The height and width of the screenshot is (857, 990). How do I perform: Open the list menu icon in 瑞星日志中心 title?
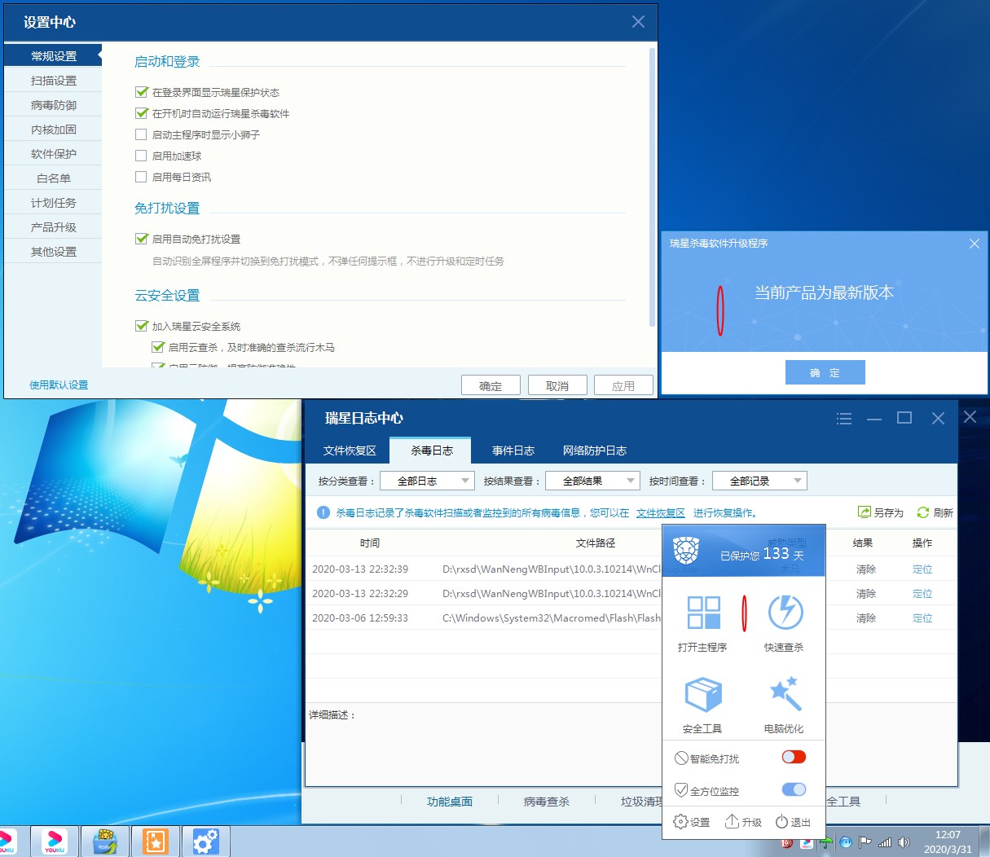point(844,419)
